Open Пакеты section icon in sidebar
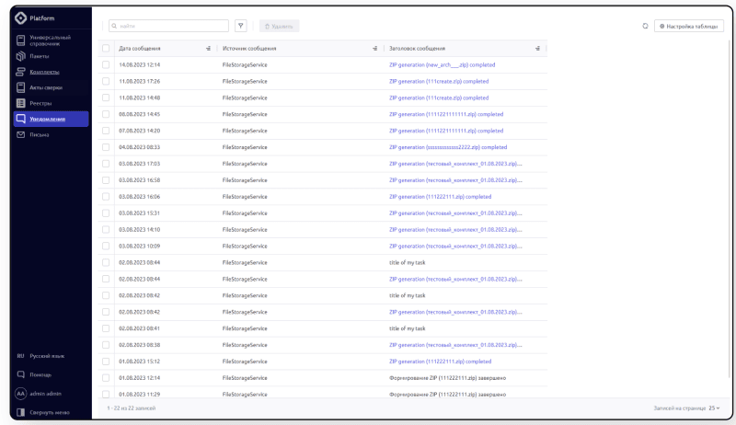Image resolution: width=736 pixels, height=425 pixels. (20, 55)
